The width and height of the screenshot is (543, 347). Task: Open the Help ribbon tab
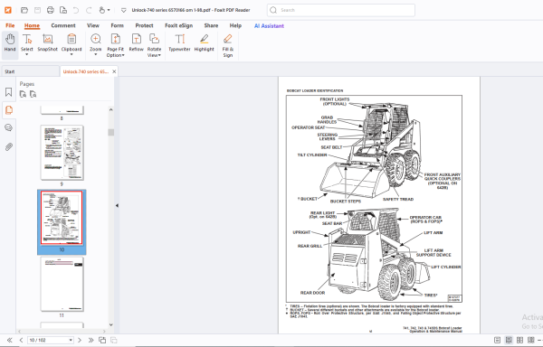[x=235, y=25]
